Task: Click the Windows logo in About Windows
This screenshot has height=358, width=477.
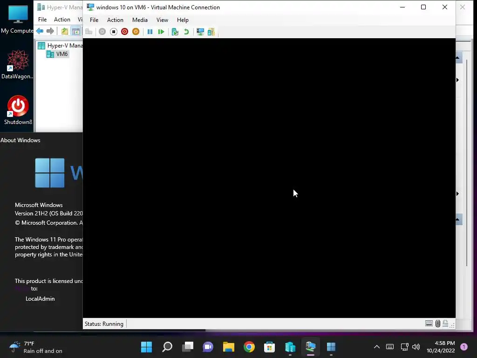Action: 49,172
